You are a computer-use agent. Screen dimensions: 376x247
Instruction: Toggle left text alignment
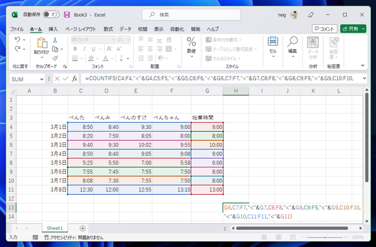point(141,49)
